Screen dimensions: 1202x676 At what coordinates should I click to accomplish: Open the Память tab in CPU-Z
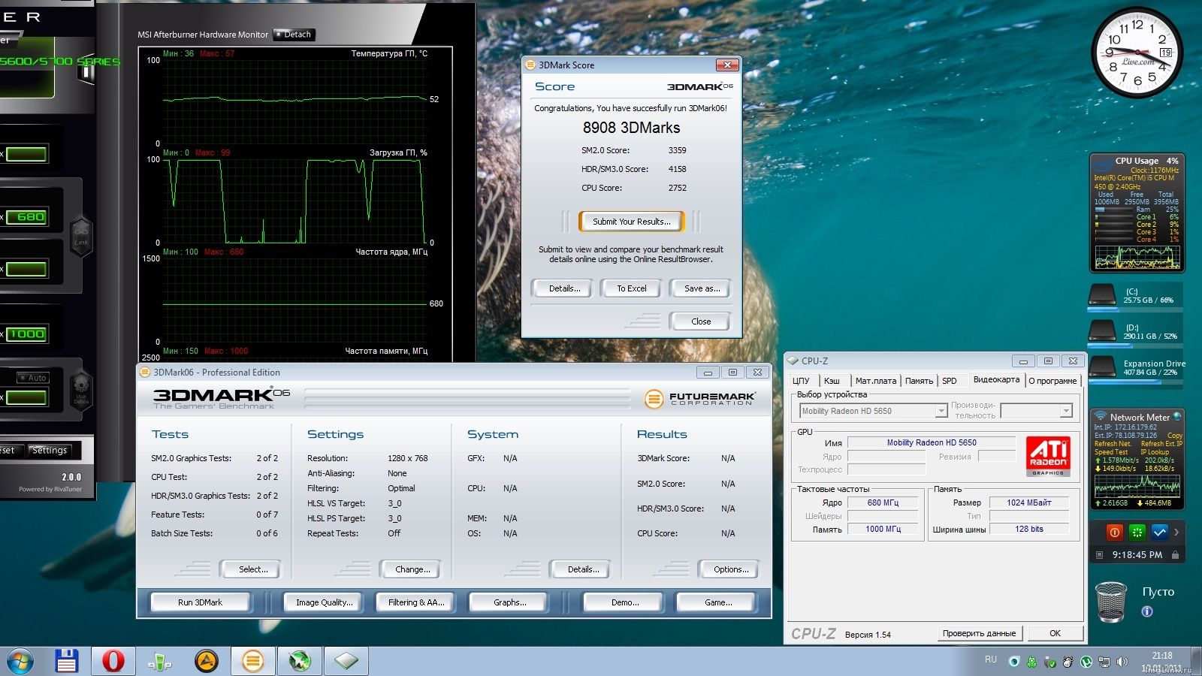point(919,381)
